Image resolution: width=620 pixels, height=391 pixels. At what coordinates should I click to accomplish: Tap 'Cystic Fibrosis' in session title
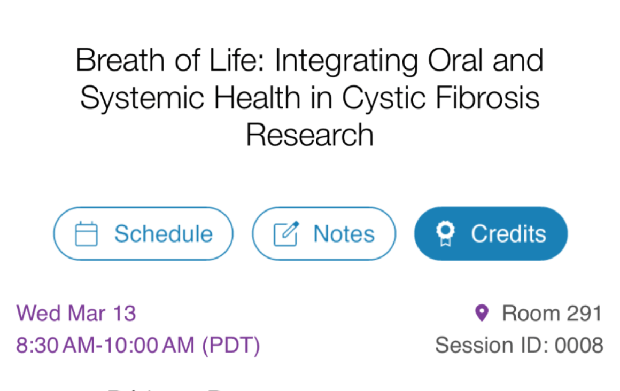[x=440, y=98]
